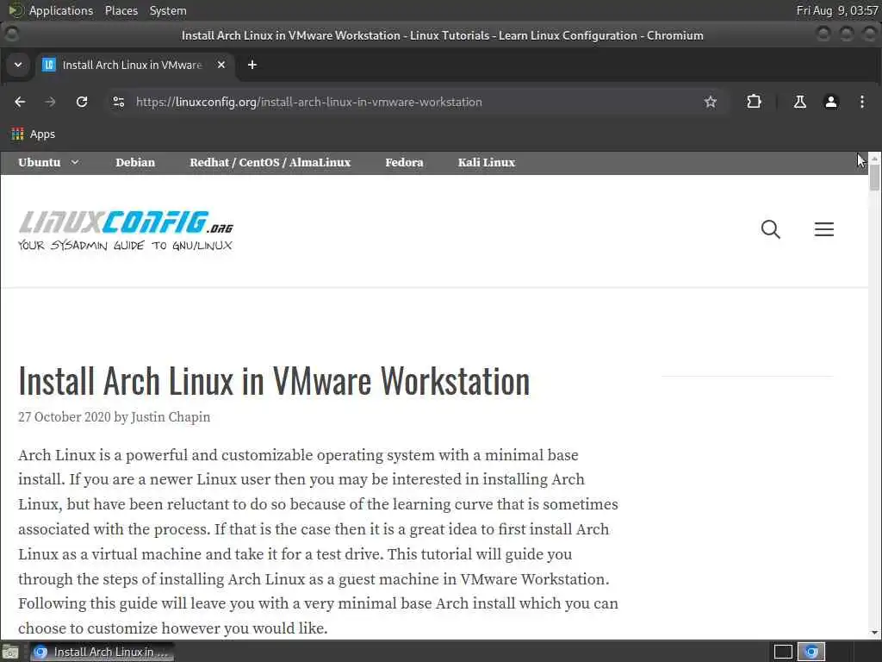882x662 pixels.
Task: Select Install Arch Linux taskbar window button
Action: (x=102, y=652)
